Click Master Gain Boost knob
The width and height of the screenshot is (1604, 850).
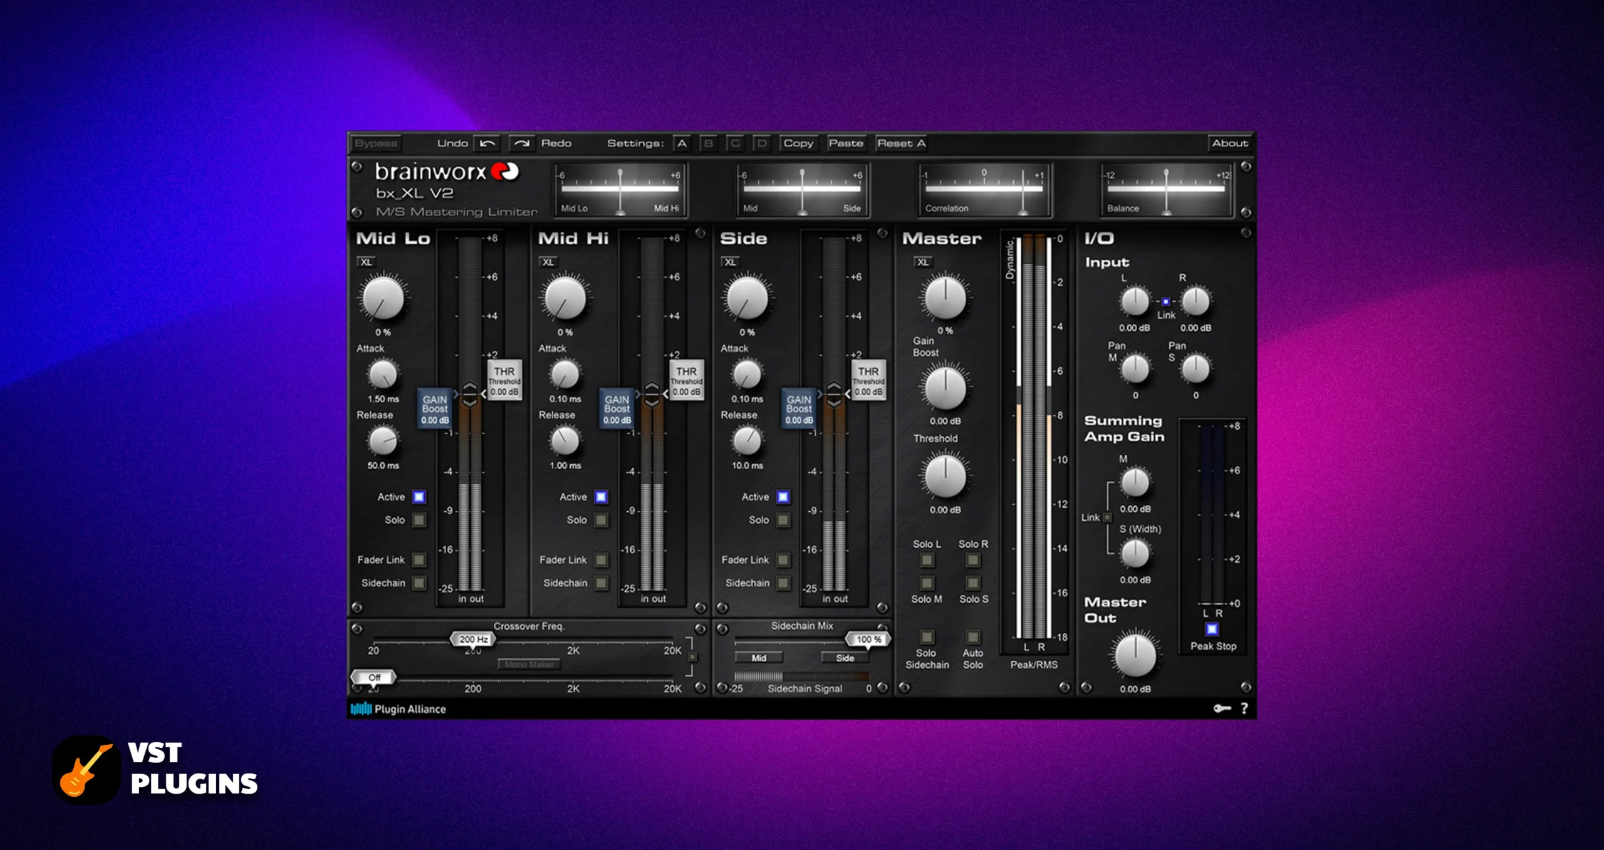click(x=945, y=388)
